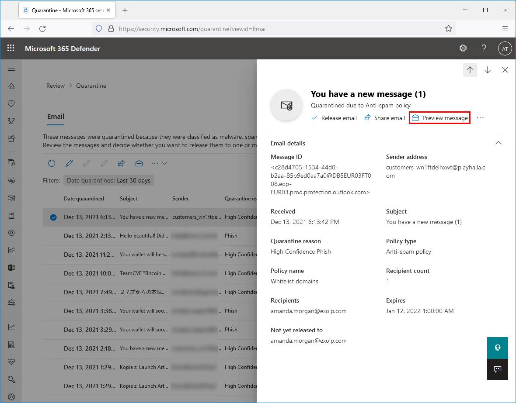
Task: Close the email details flyout
Action: point(505,70)
